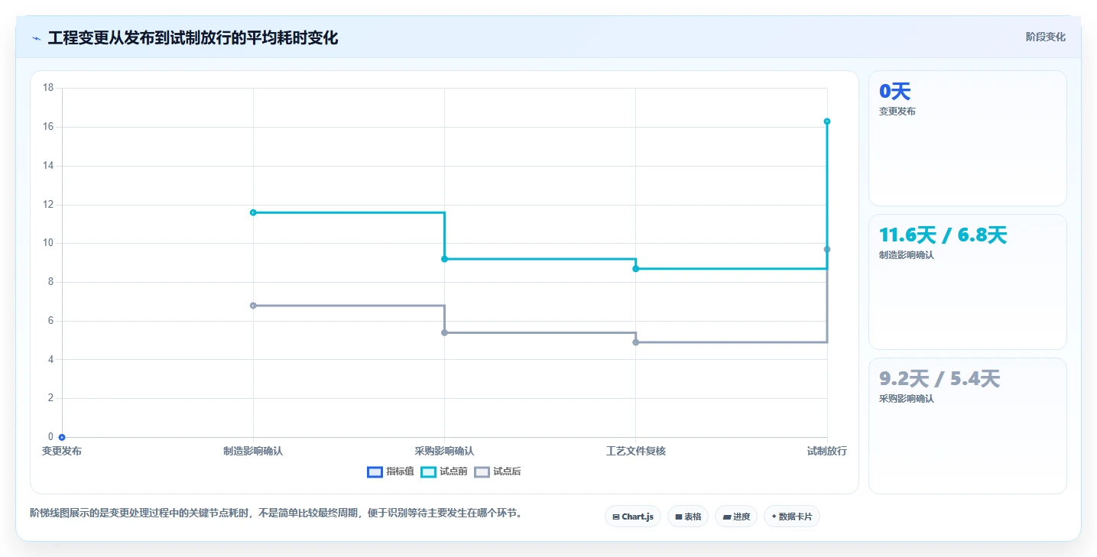1097x557 pixels.
Task: Open the 0天 变更发布 card
Action: pyautogui.click(x=967, y=138)
